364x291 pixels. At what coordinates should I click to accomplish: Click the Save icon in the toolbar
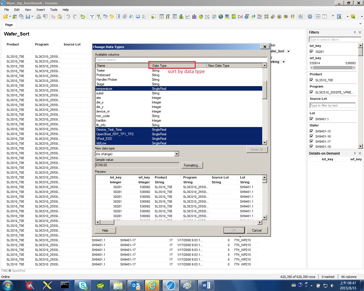pos(28,17)
